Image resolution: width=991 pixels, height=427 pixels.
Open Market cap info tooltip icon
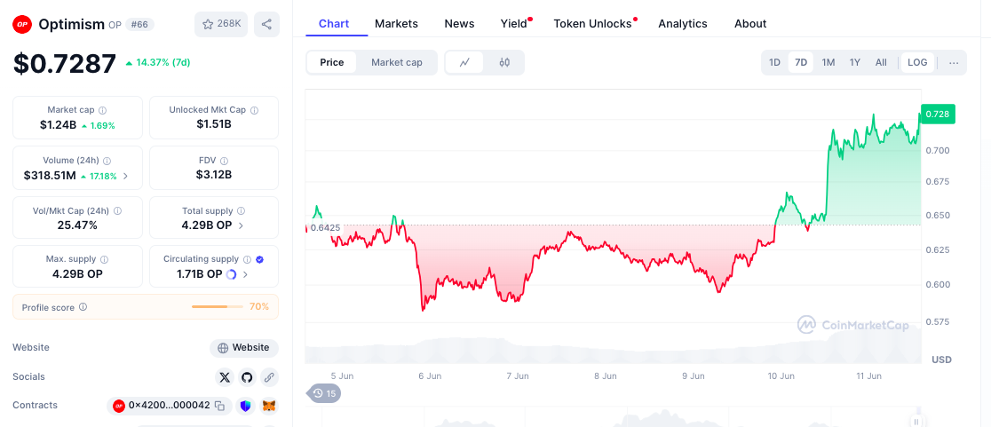(x=102, y=110)
